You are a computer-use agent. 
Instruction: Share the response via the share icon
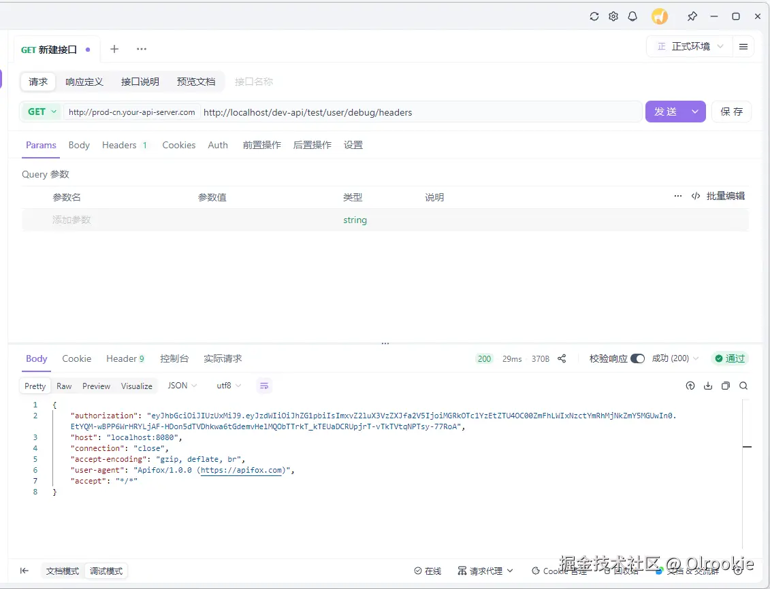(x=561, y=358)
